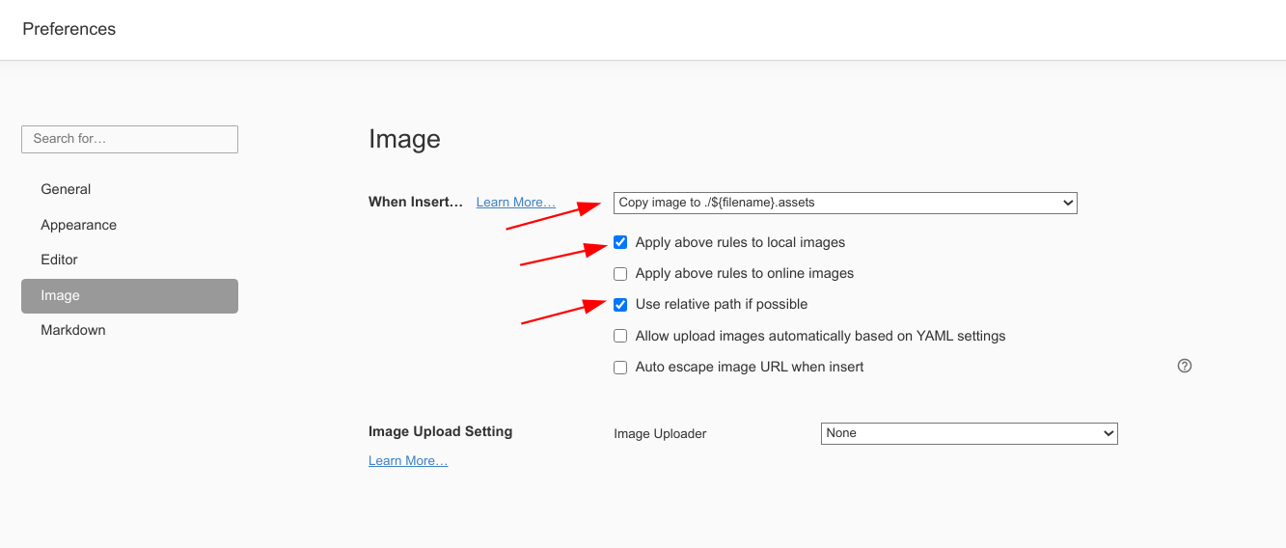Follow Learn More link under Image Upload Setting
The width and height of the screenshot is (1286, 548).
tap(407, 461)
